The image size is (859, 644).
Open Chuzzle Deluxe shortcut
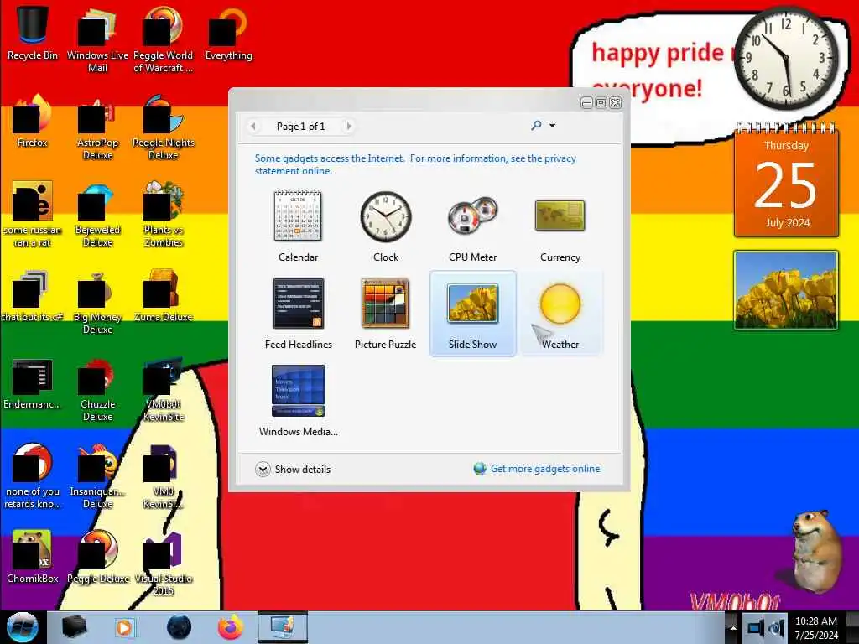click(x=97, y=390)
